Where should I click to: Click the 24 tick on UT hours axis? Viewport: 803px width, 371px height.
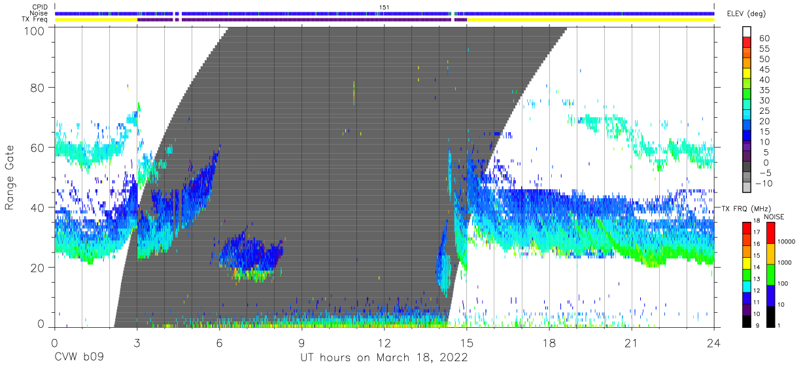(713, 342)
